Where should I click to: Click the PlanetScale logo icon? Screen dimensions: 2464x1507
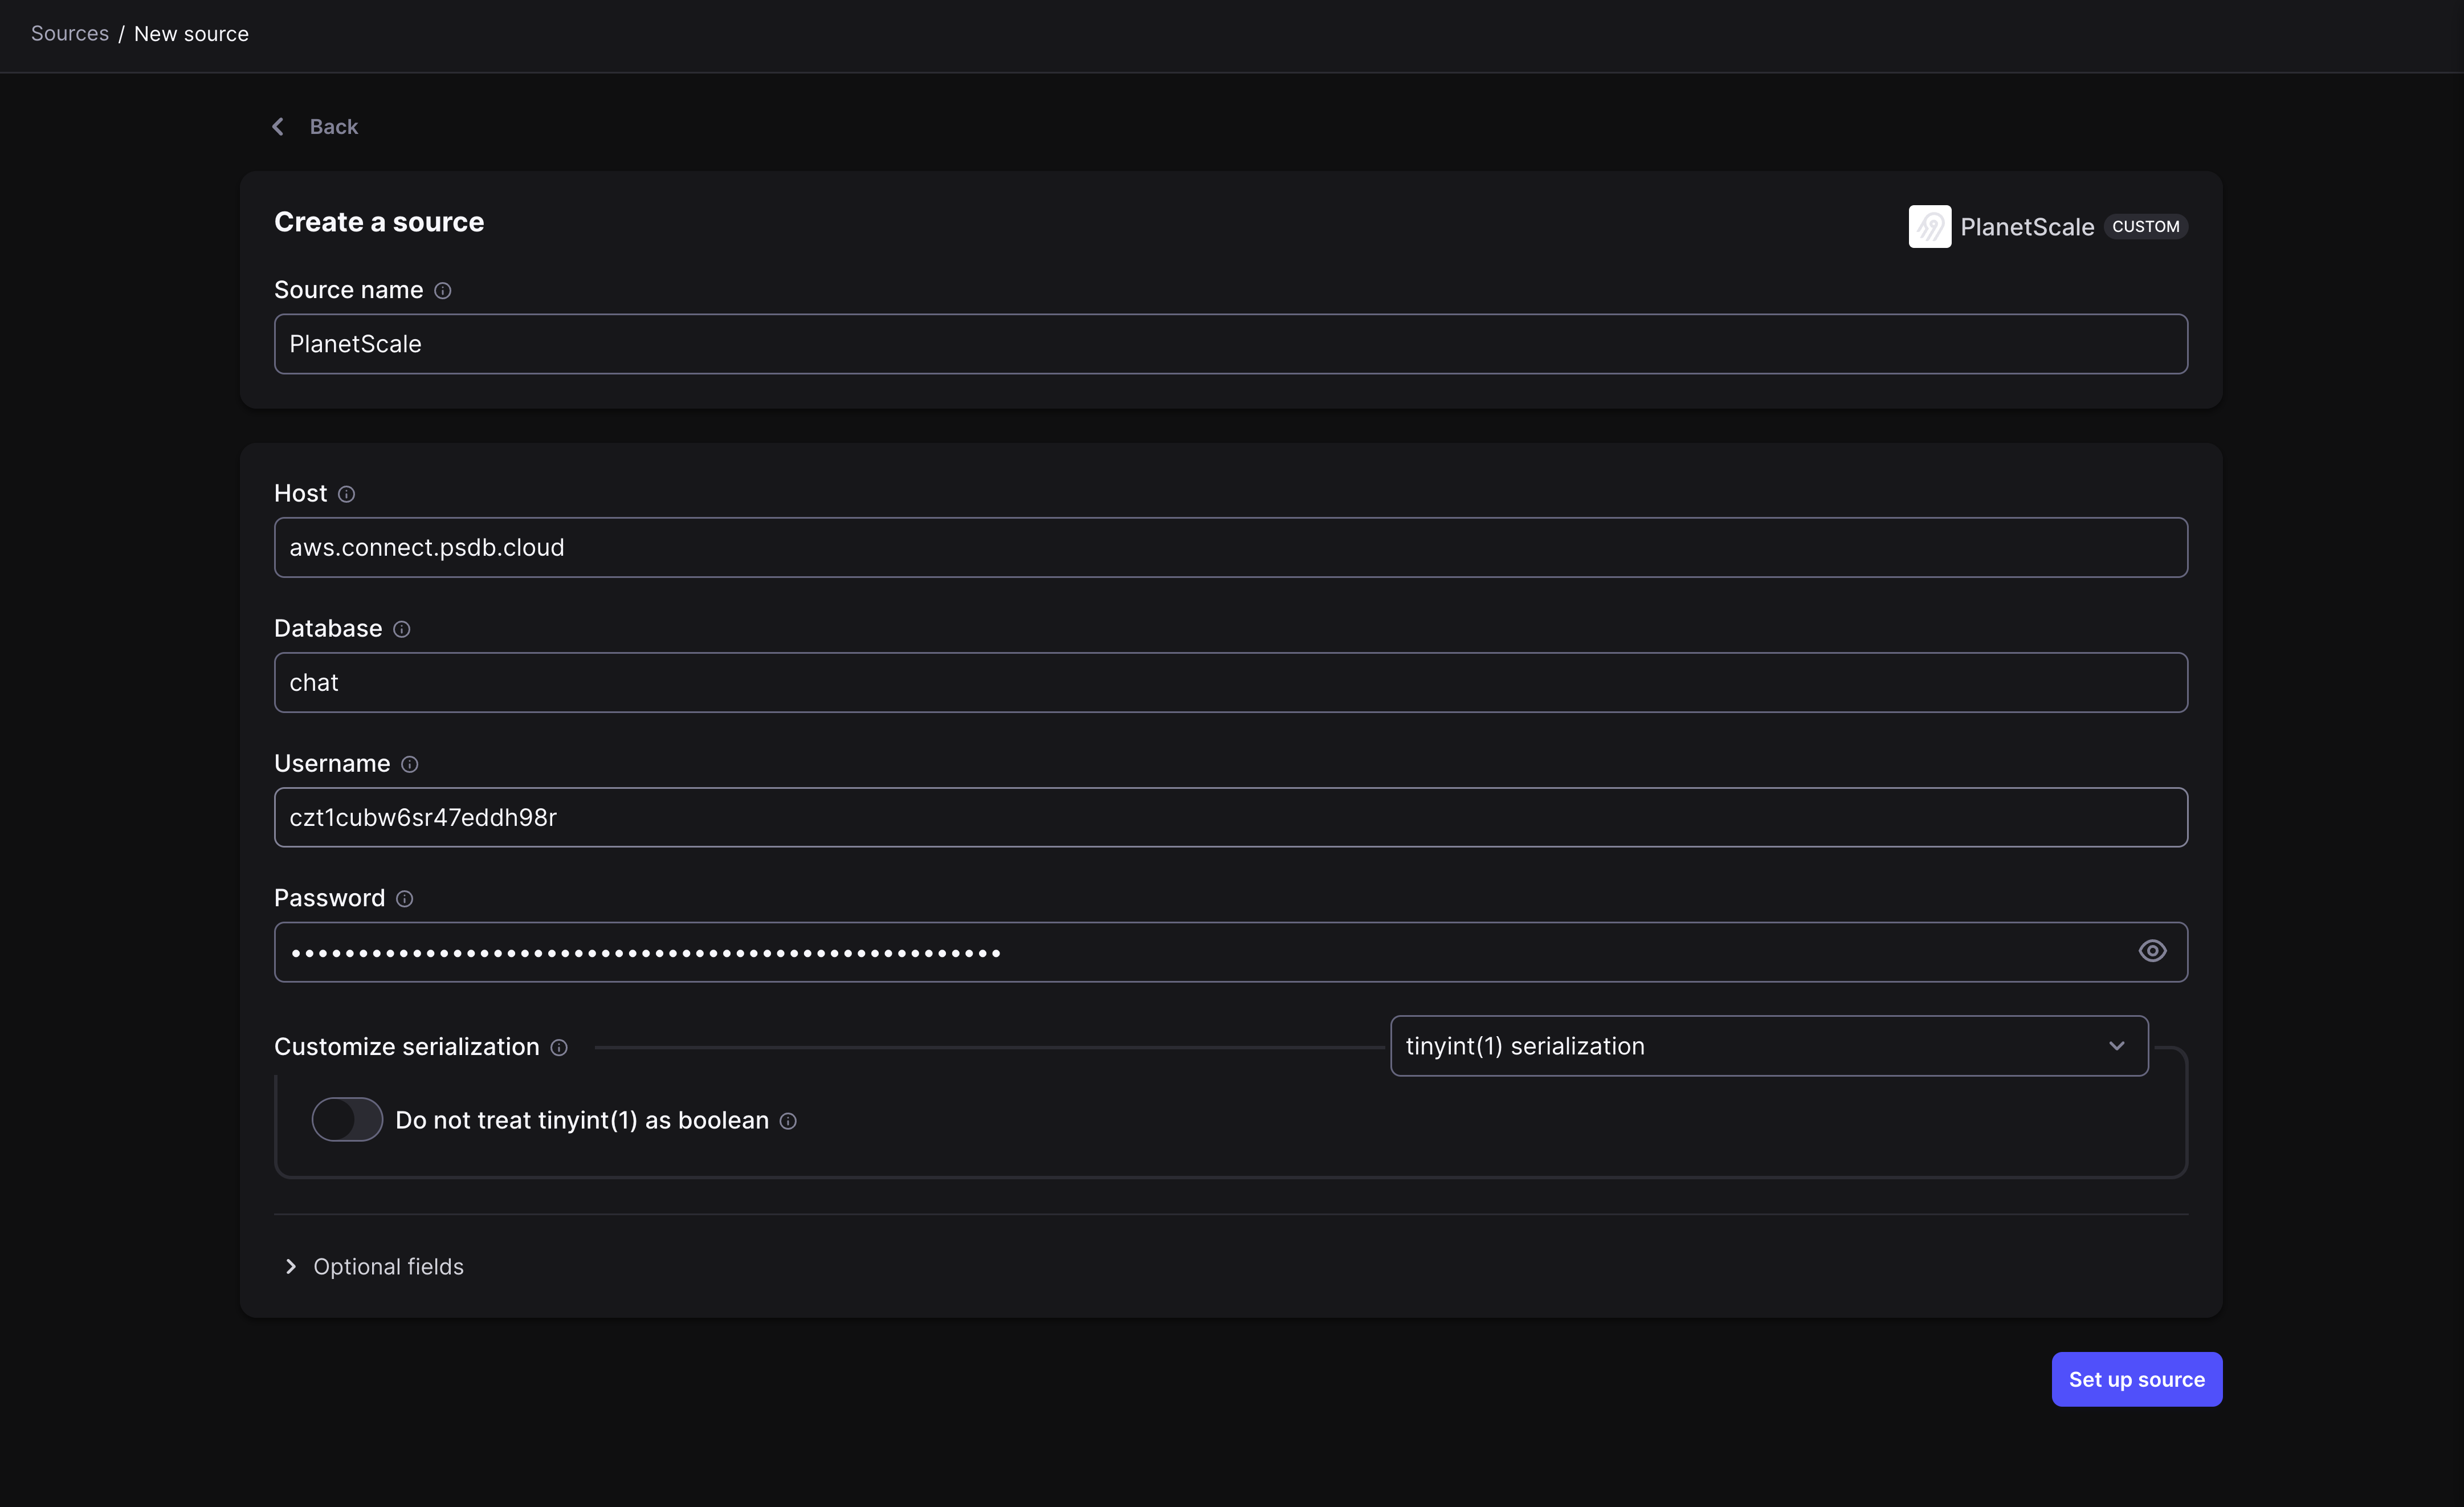tap(1929, 226)
